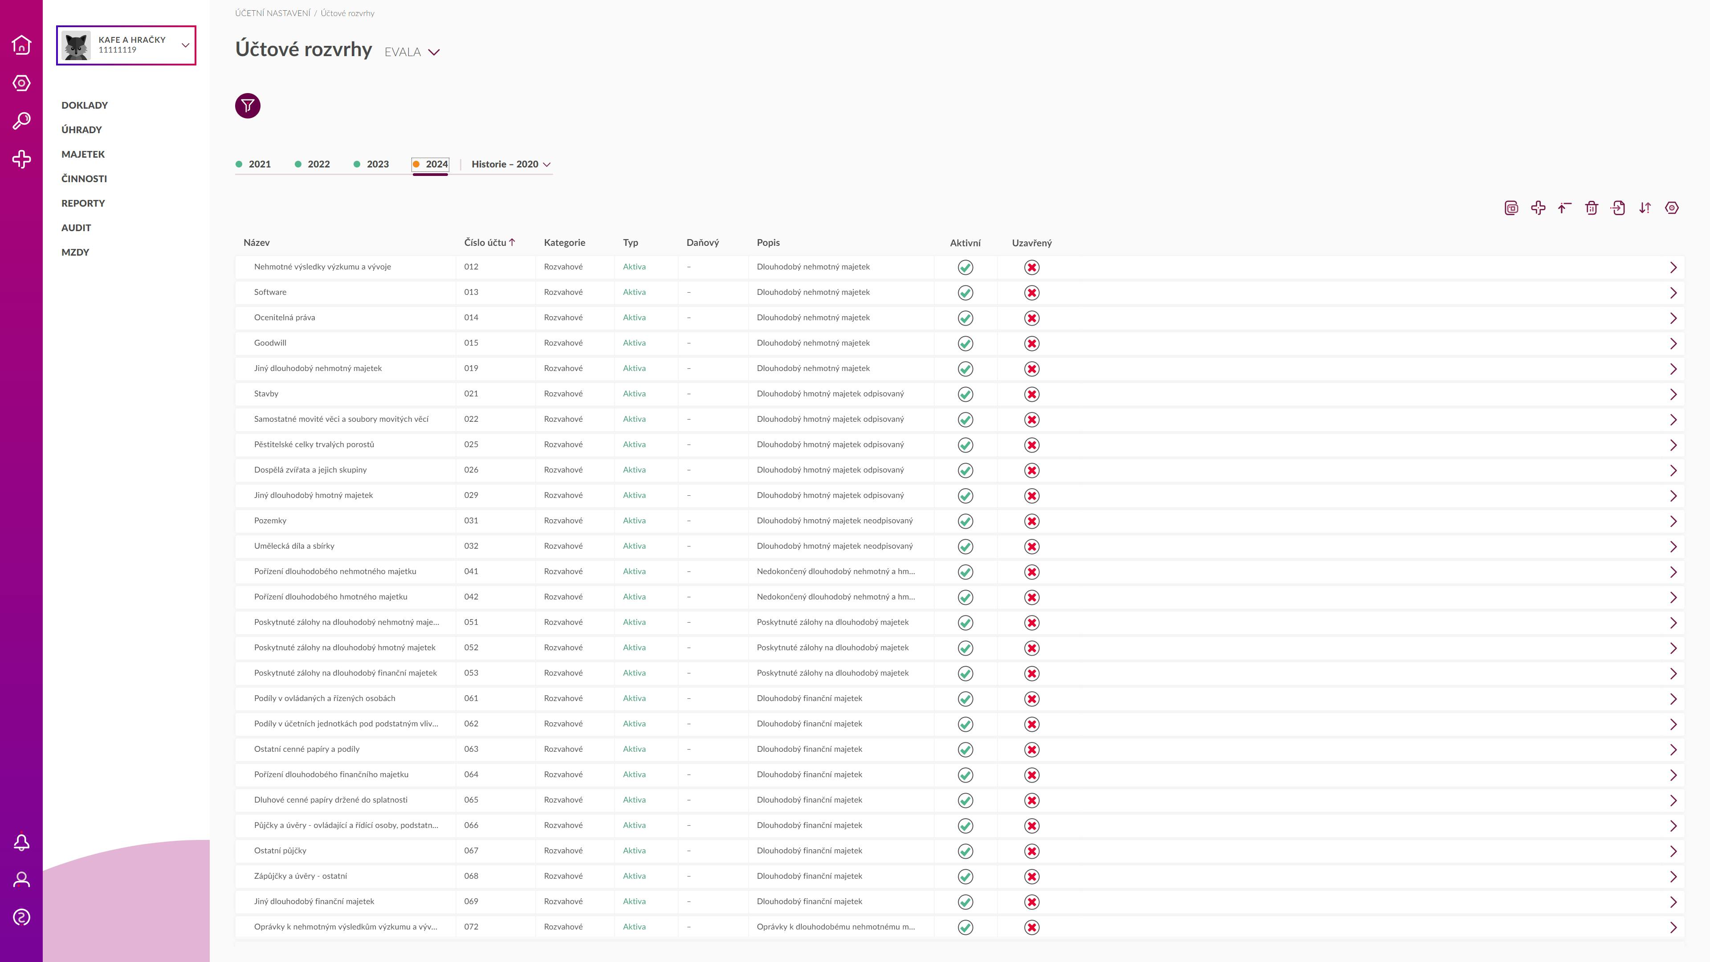Open detail chevron for account 068 row
The image size is (1710, 962).
(x=1673, y=876)
